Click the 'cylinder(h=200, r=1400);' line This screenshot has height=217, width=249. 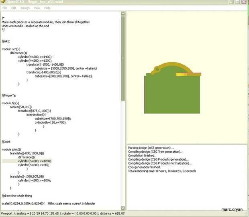[35, 57]
